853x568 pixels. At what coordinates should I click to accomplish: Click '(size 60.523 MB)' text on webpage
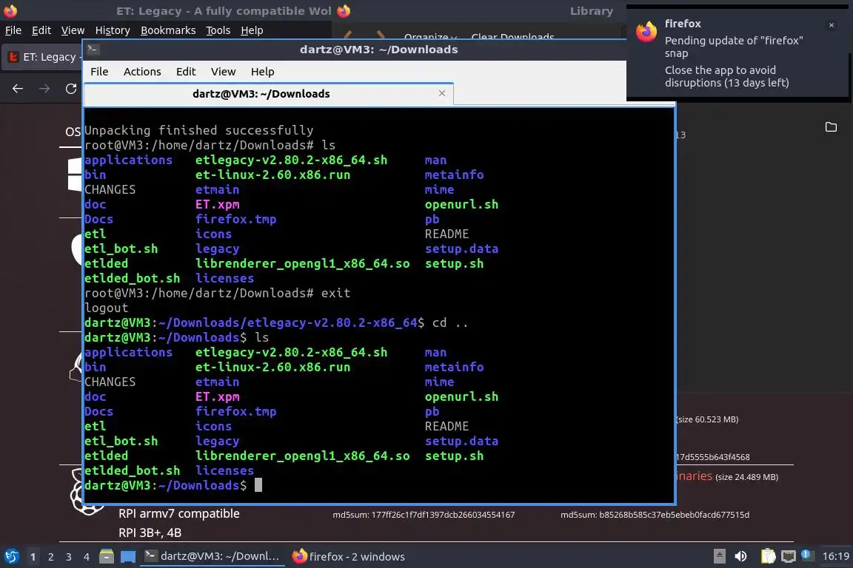[708, 419]
